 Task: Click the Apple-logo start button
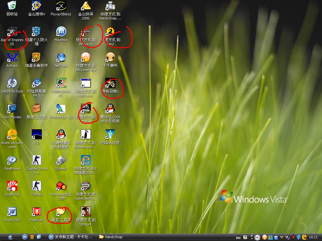(10, 237)
